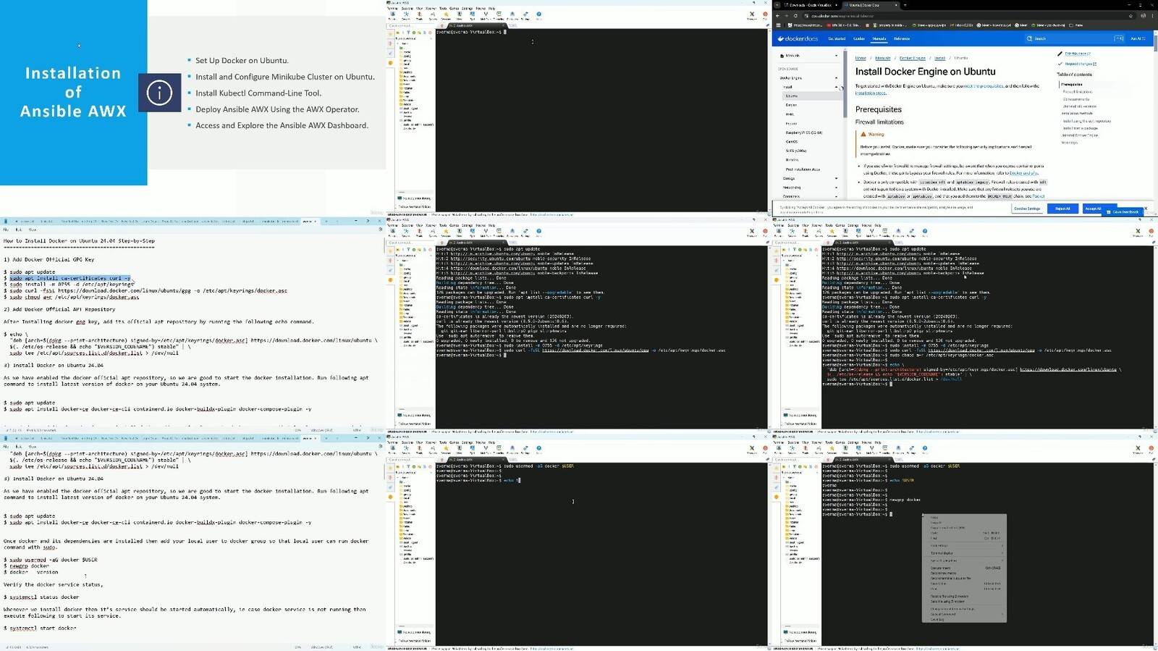Click Settings icon in MobaXterm window showing context menu
Screen dimensions: 1158x651
click(x=911, y=449)
